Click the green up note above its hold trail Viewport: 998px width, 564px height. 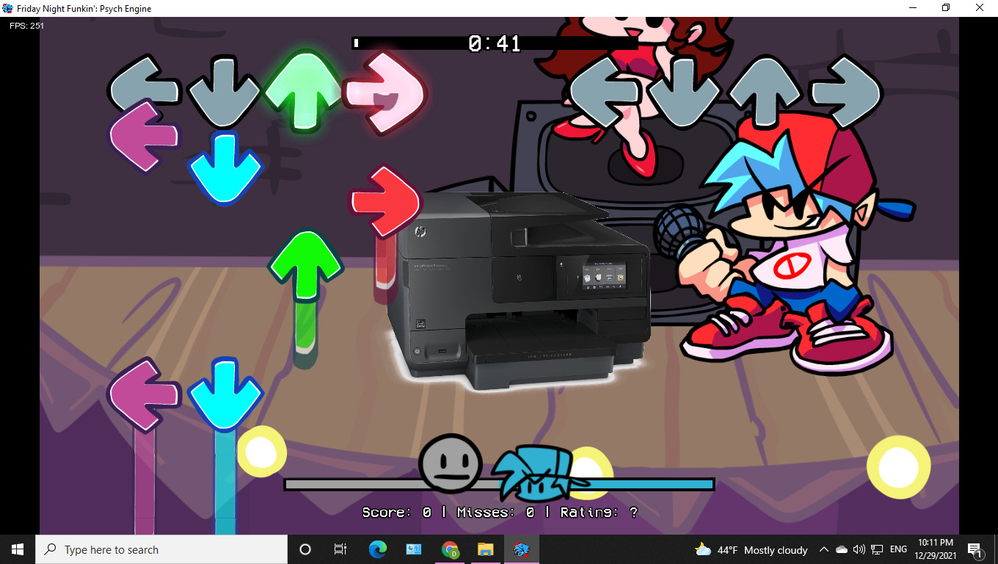pos(305,264)
